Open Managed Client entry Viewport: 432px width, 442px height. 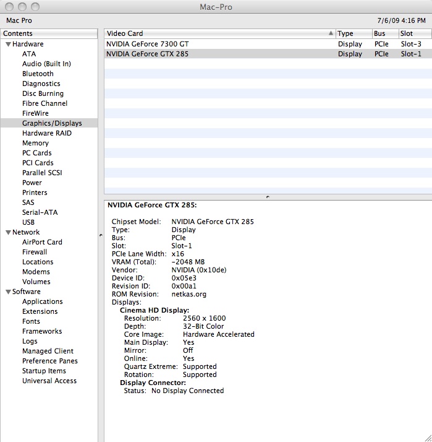click(48, 351)
